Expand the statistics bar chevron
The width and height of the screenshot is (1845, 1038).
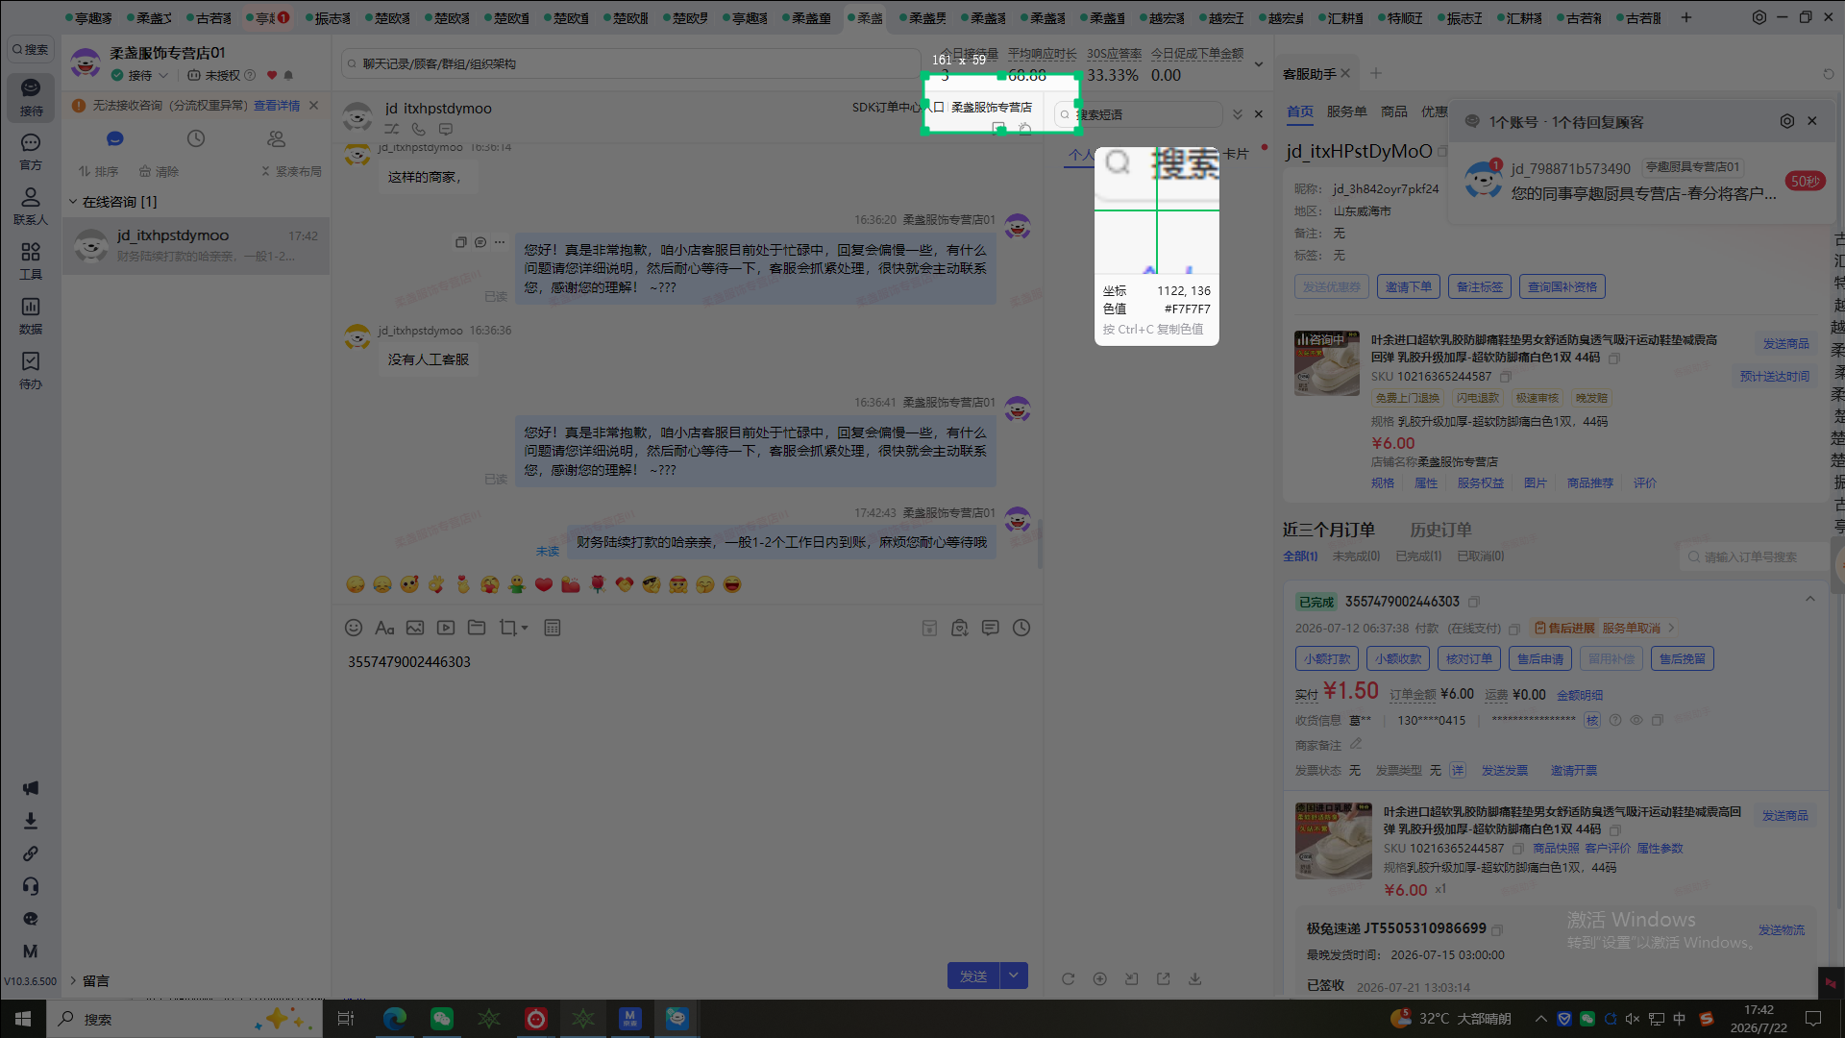click(x=1259, y=64)
